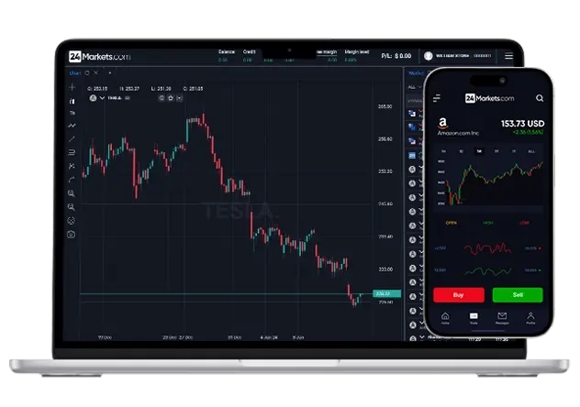
Task: Take a chart snapshot with the camera icon
Action: point(72,235)
